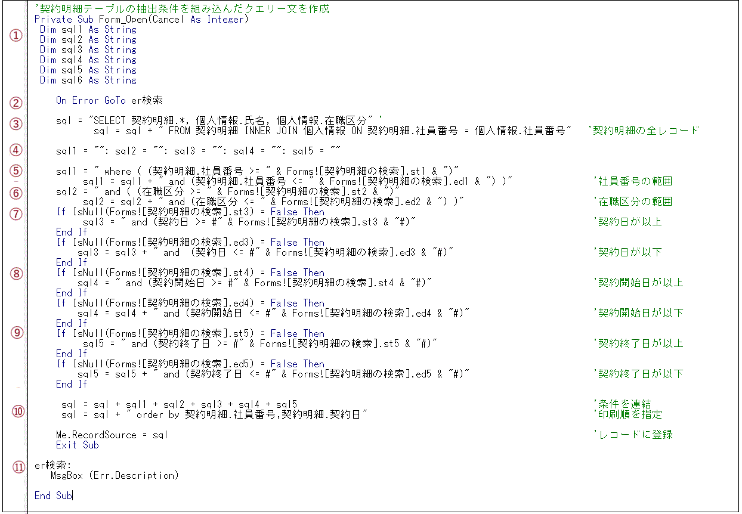Click the 'Private Sub Form_Open' declaration line
Screen dimensions: 742x514
(x=141, y=20)
